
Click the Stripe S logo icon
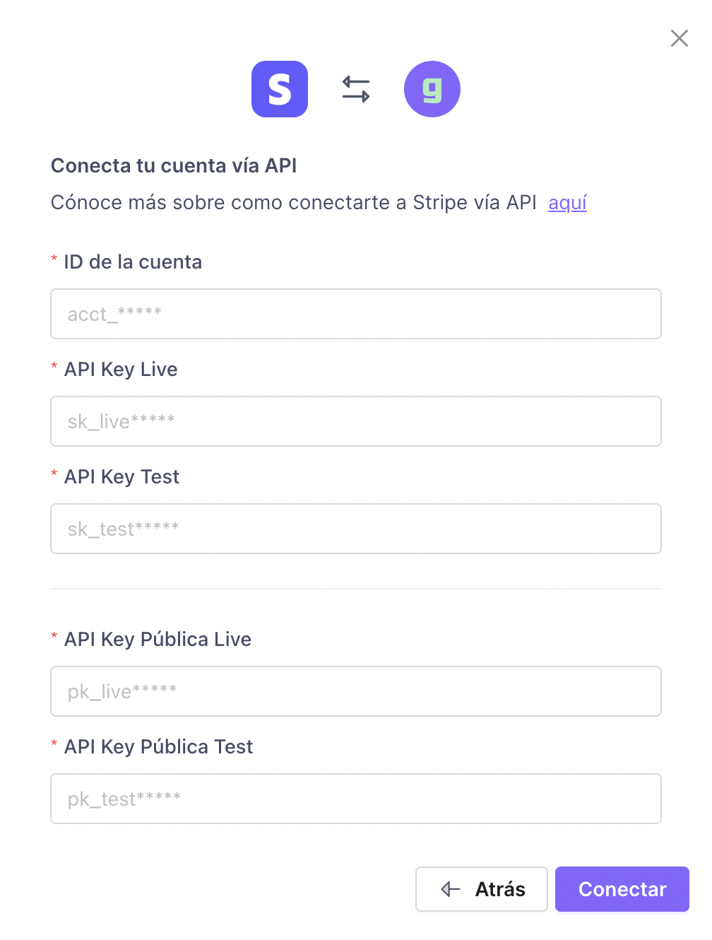click(280, 89)
